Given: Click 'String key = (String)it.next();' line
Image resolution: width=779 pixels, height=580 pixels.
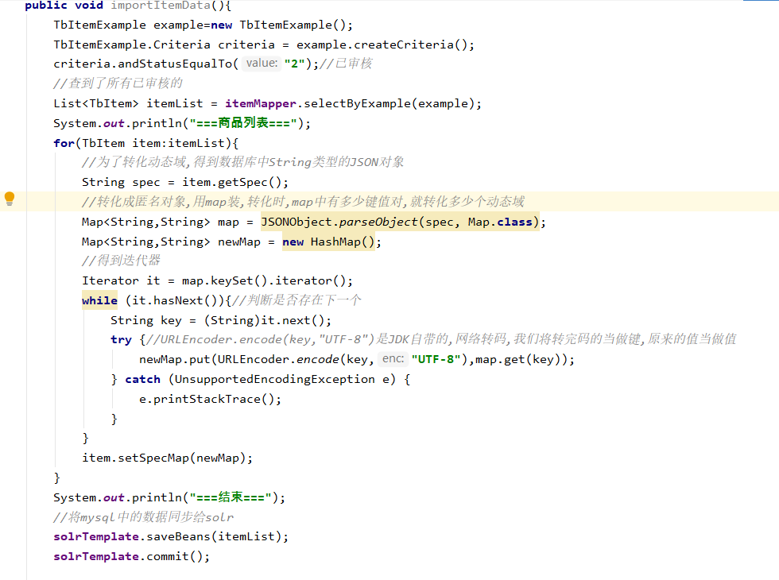Looking at the screenshot, I should pos(221,320).
